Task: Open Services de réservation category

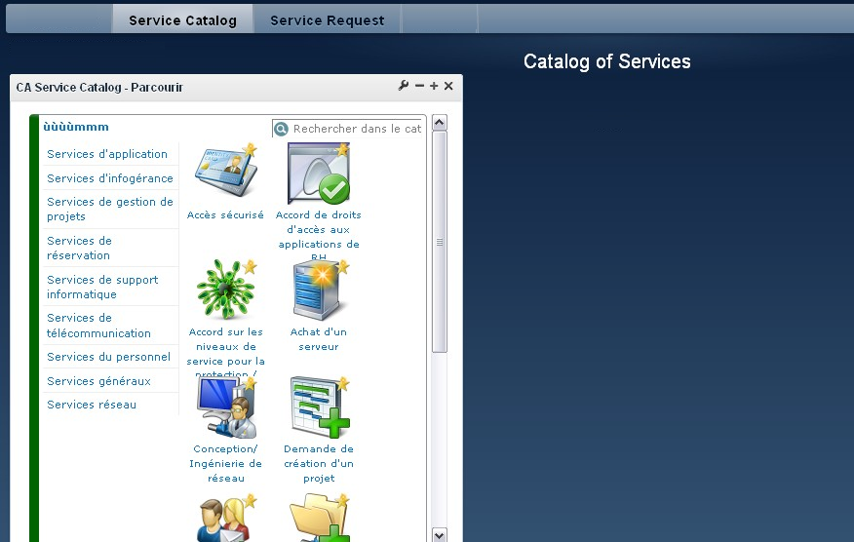Action: (x=80, y=248)
